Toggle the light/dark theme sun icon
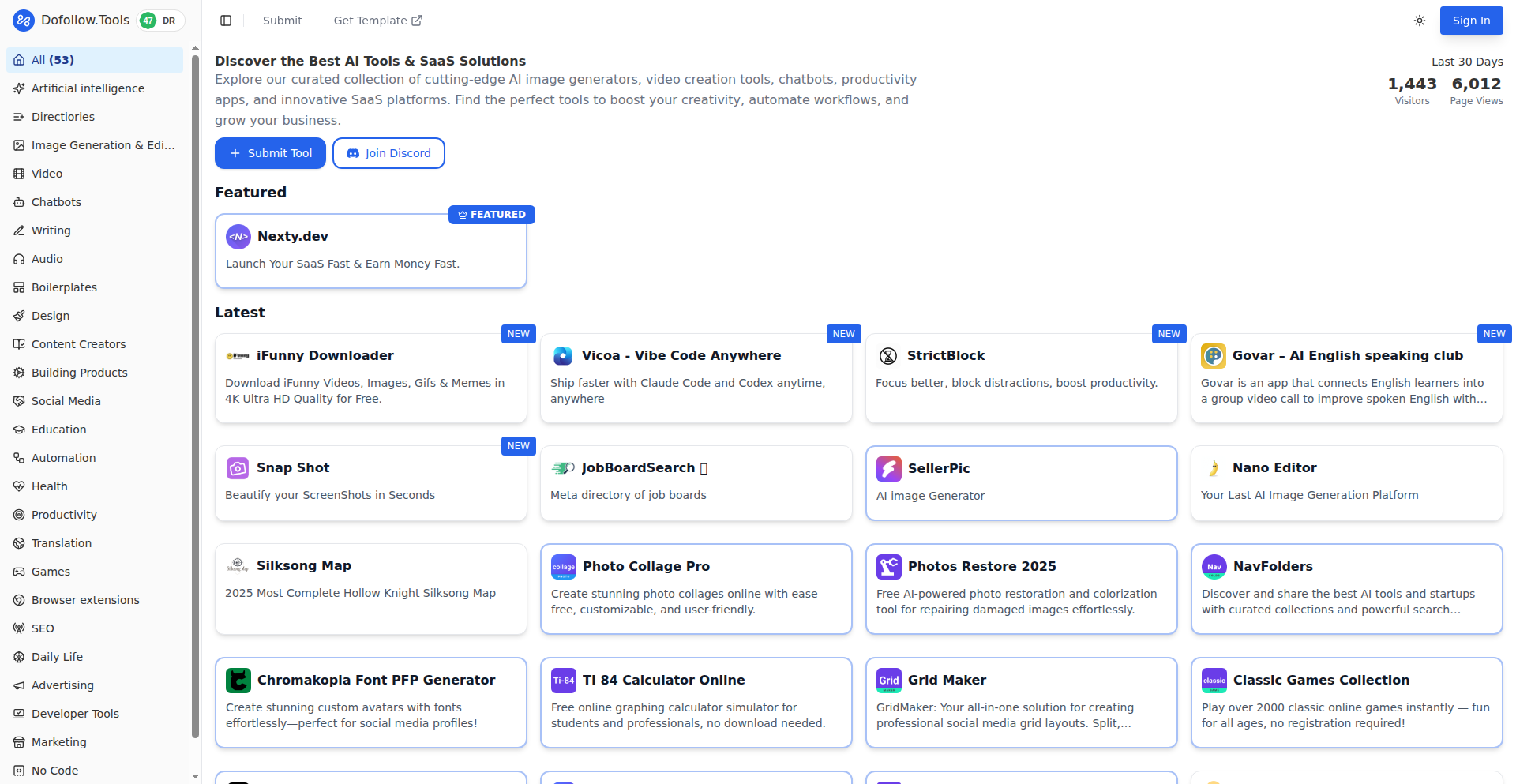1516x784 pixels. 1420,21
